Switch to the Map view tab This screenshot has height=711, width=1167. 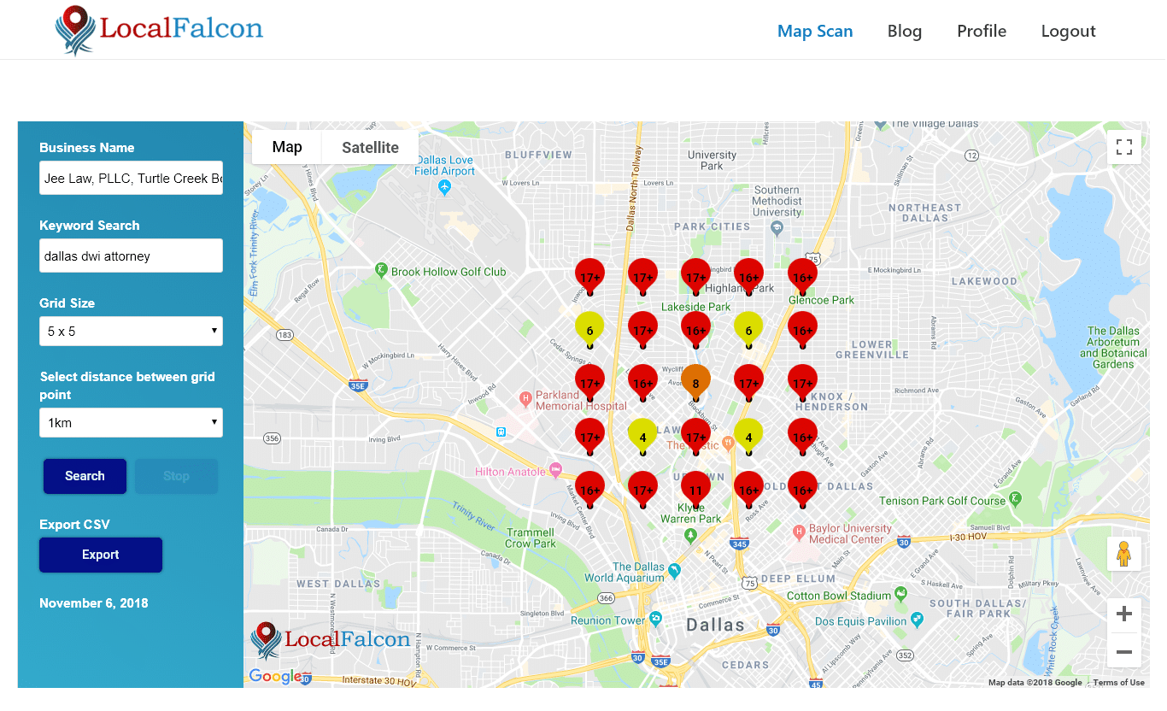point(287,147)
